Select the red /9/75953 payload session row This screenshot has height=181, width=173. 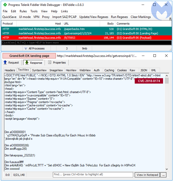pyautogui.click(x=86, y=38)
